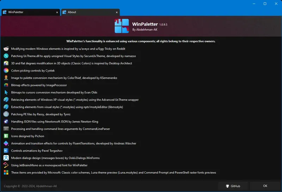This screenshot has width=282, height=192.
Task: Click the large WinPaletter logo in header
Action: click(122, 26)
